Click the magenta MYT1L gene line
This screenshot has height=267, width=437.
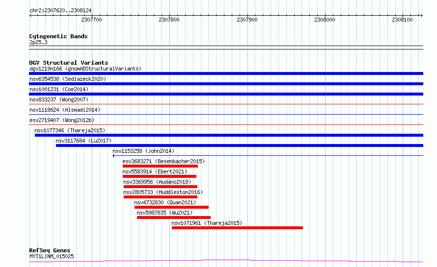(226, 261)
